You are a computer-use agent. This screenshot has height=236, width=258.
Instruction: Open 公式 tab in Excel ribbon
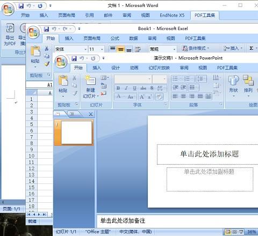(x=115, y=39)
